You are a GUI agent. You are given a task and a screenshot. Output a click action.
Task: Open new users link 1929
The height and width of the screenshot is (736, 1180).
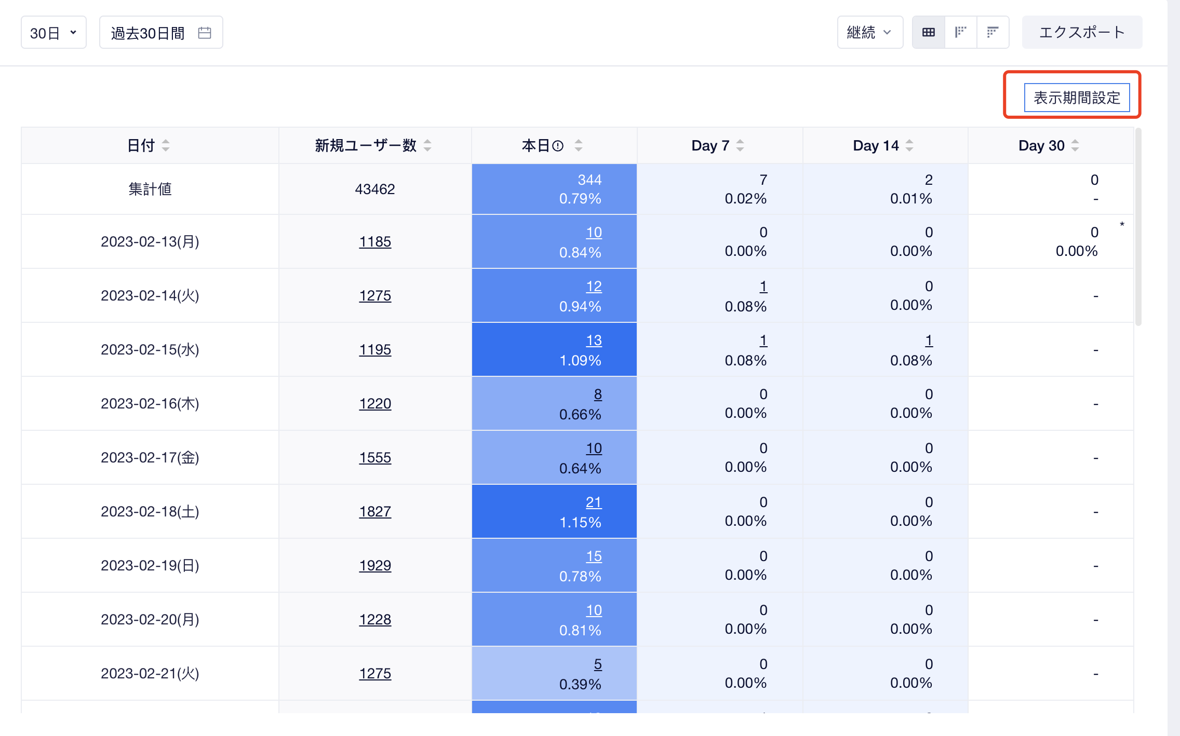point(375,565)
